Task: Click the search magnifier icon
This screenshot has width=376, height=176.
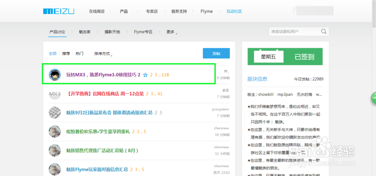Action: coord(324,32)
